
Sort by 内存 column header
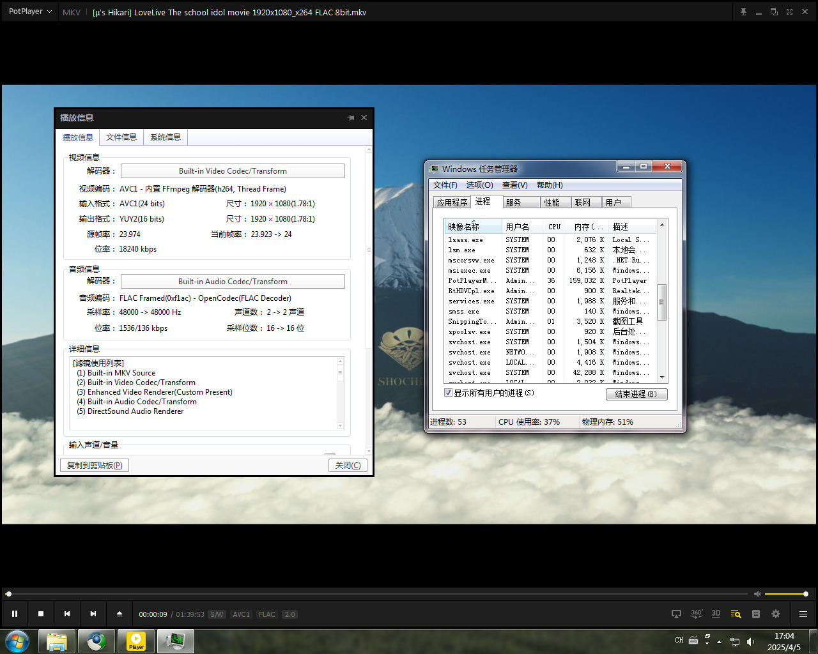586,227
